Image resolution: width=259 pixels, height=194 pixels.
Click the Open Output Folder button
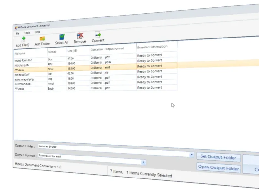click(219, 167)
